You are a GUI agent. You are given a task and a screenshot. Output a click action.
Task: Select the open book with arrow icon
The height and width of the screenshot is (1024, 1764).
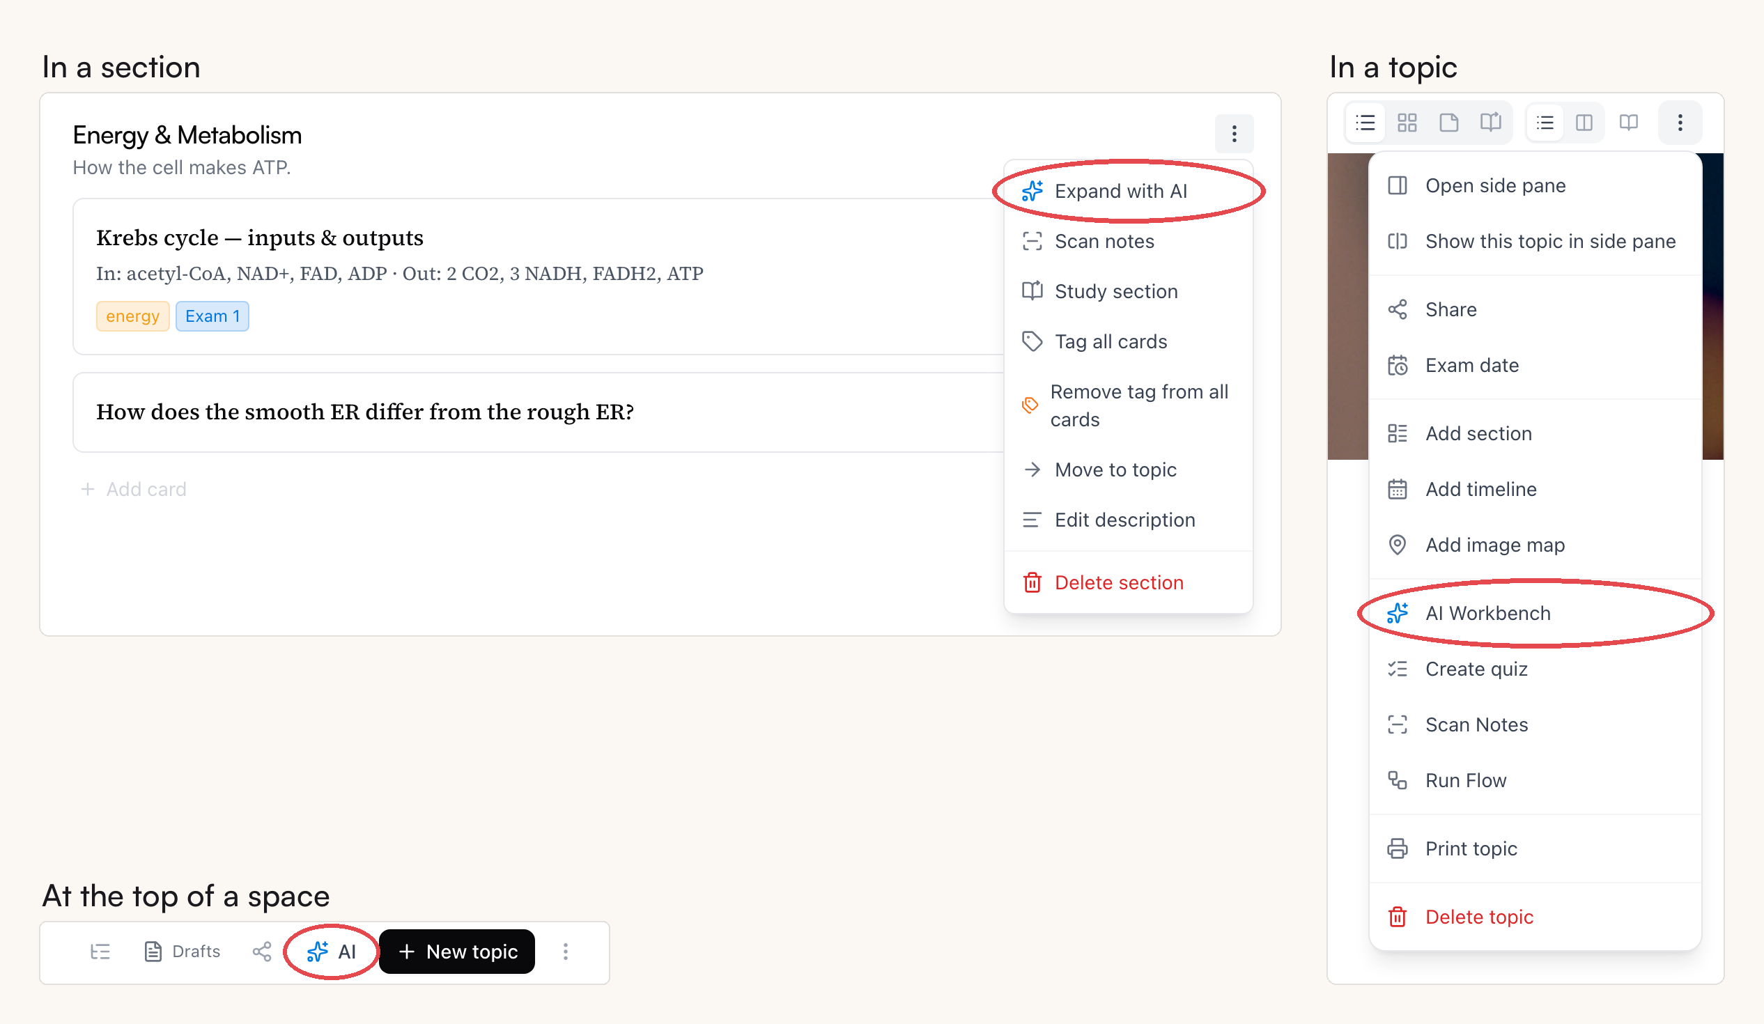(x=1491, y=123)
